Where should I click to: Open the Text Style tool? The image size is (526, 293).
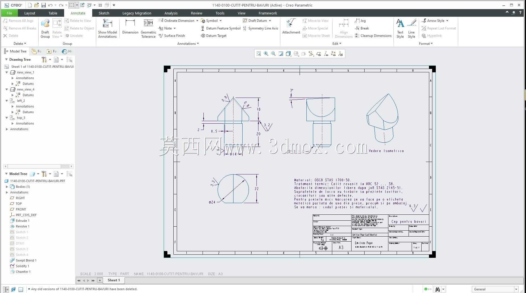[400, 28]
